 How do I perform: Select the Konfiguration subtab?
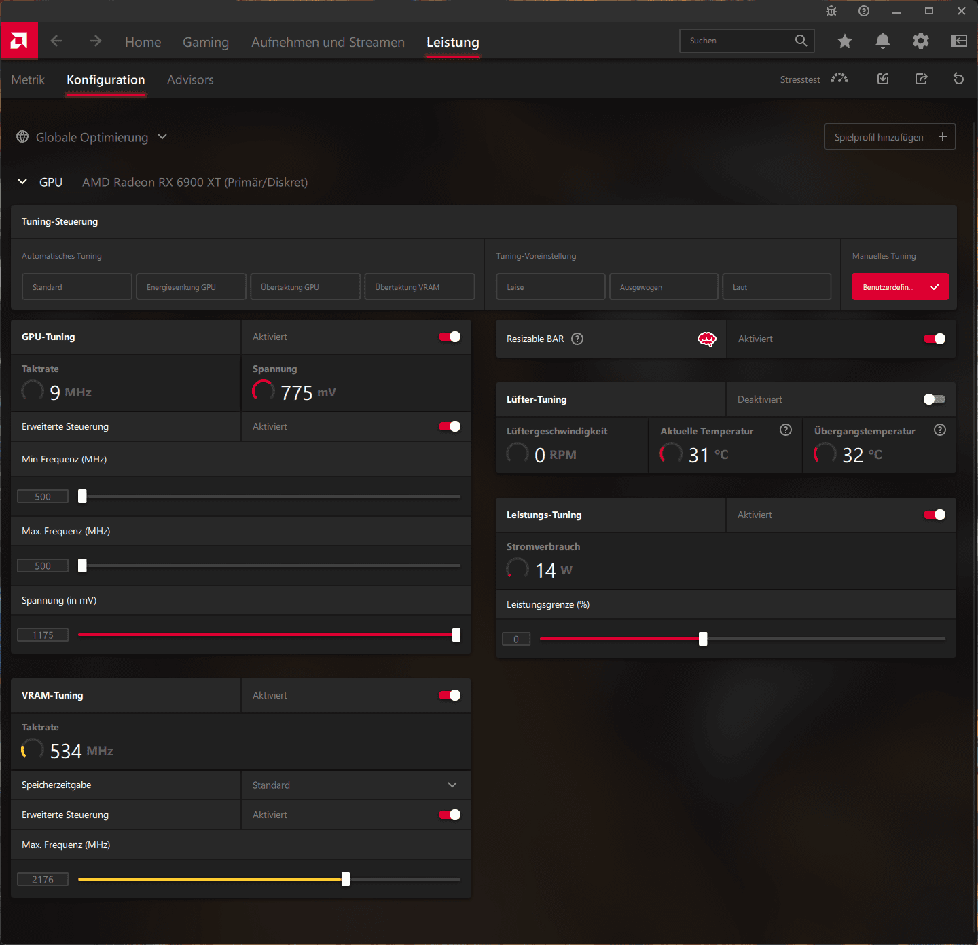pyautogui.click(x=106, y=79)
